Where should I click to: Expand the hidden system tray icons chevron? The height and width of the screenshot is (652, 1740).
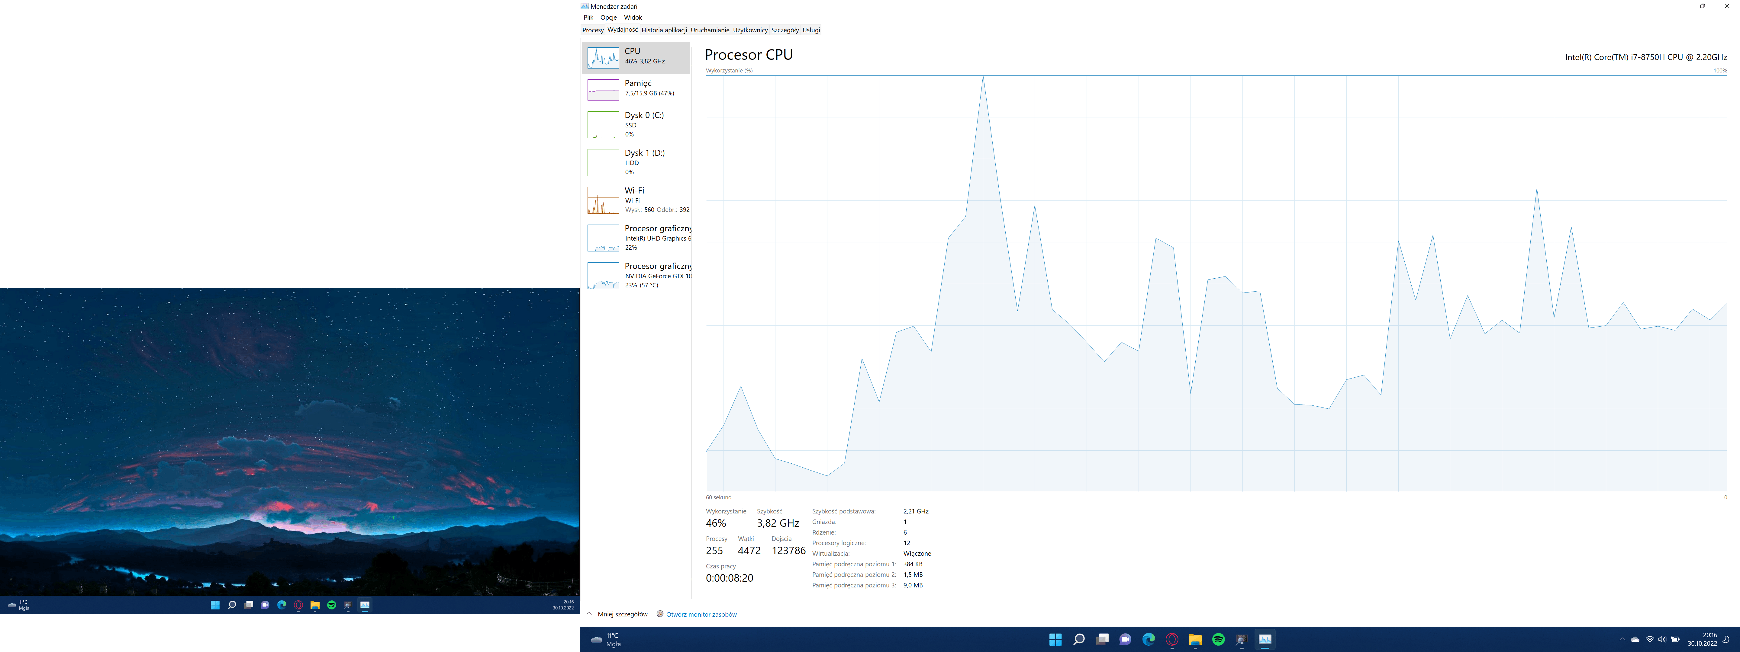pyautogui.click(x=1622, y=639)
